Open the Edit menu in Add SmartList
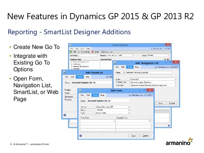This screenshot has height=153, width=204. click(73, 77)
